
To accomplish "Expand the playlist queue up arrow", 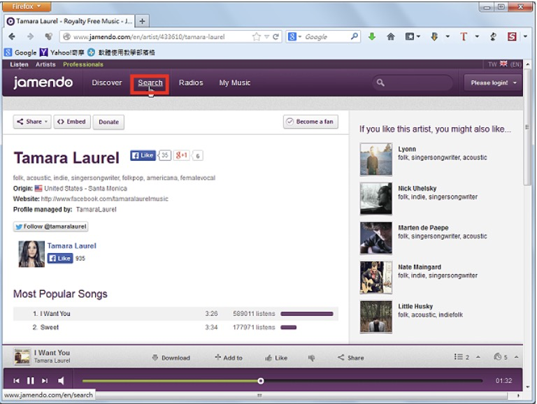I will (x=478, y=357).
